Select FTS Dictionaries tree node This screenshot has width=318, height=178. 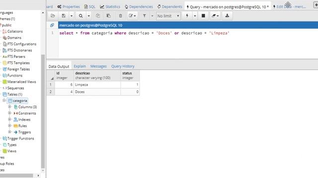19,50
